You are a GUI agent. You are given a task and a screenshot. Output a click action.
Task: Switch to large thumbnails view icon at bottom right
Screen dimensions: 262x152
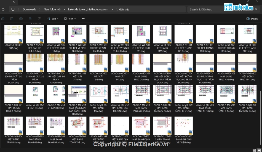click(x=259, y=150)
